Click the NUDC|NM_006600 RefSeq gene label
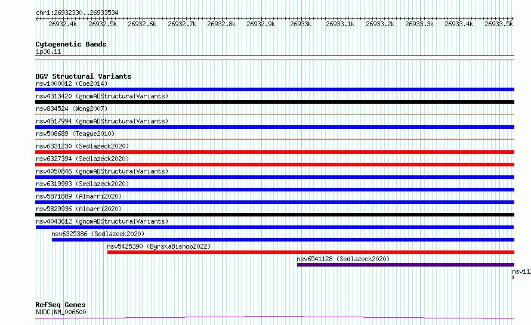The image size is (531, 325). [61, 312]
